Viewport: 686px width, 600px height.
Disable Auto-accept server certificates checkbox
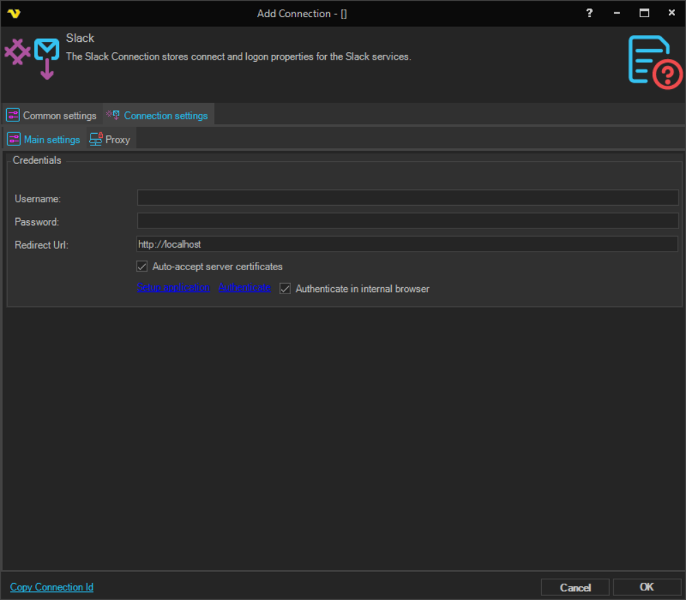click(x=143, y=266)
